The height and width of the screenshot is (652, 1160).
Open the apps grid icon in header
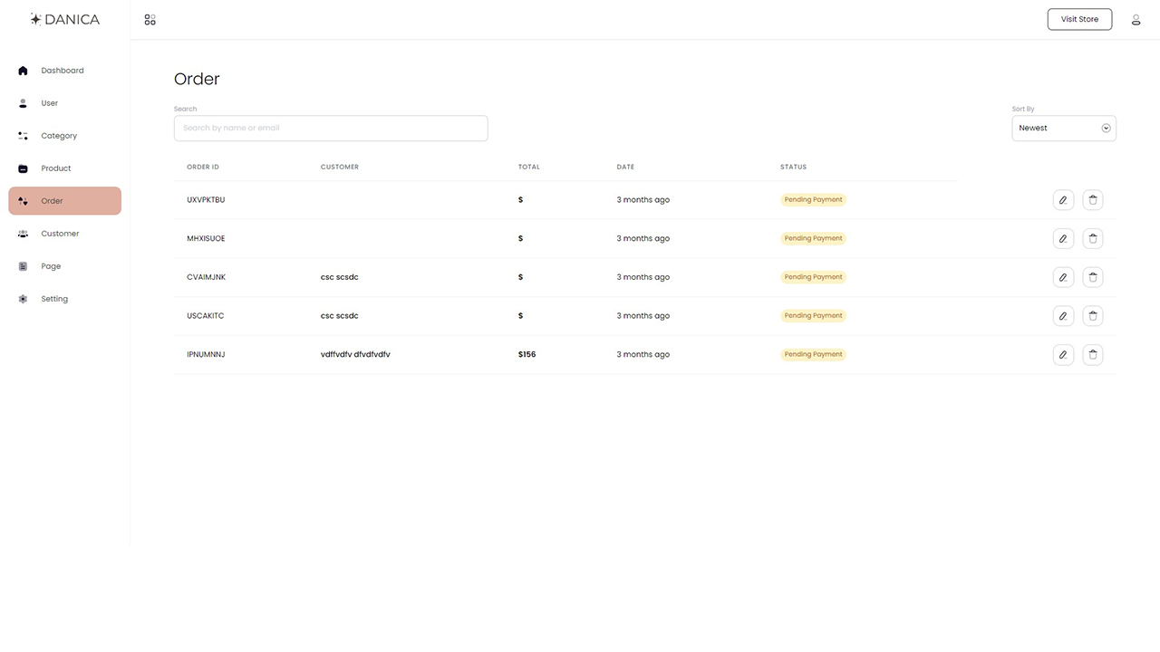click(150, 19)
